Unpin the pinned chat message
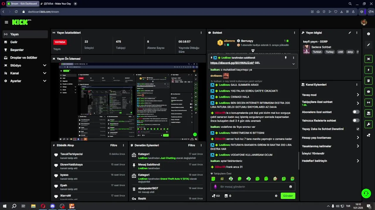Viewport: 375px width, 210px height. point(285,58)
